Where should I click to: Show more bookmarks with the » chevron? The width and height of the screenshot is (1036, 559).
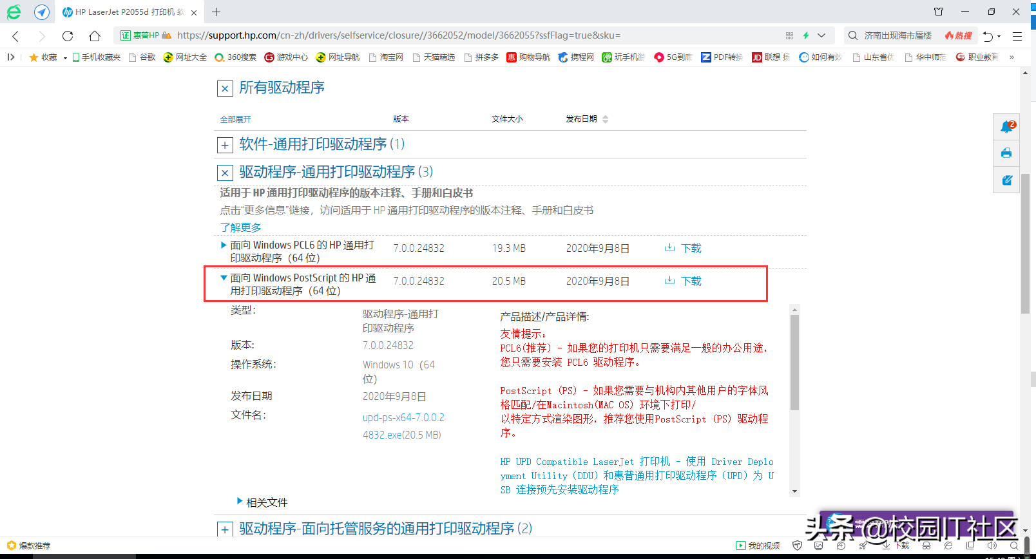coord(1012,57)
